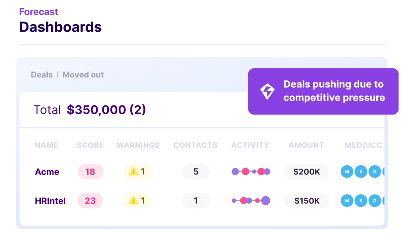The image size is (404, 235).
Task: Select Acme's MEDDICC 'M' circle
Action: (x=347, y=172)
